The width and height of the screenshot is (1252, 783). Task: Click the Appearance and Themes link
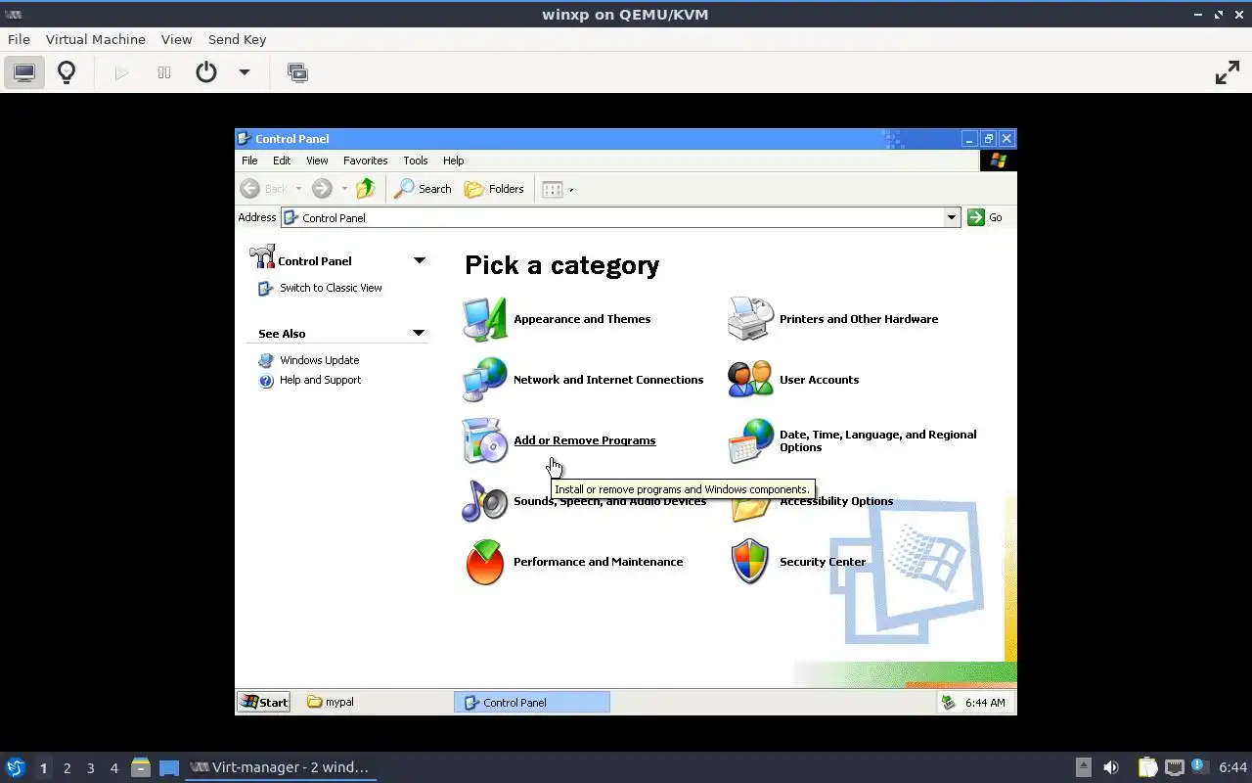582,319
